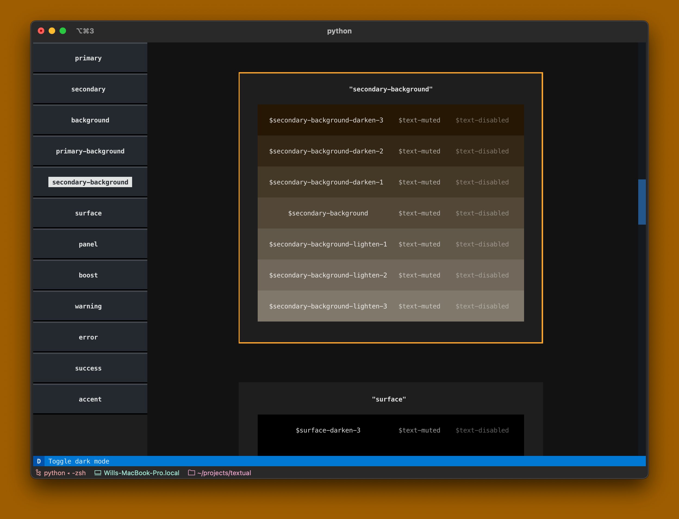
Task: Select the secondary color button
Action: (90, 89)
